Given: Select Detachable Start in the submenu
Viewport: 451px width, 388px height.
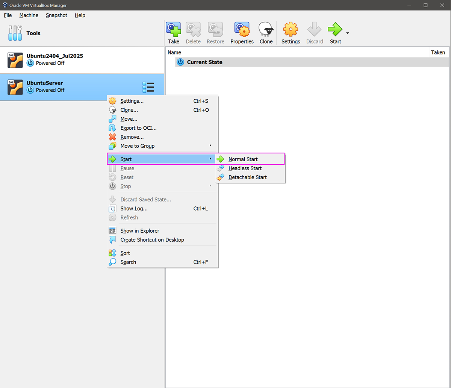Looking at the screenshot, I should click(250, 177).
